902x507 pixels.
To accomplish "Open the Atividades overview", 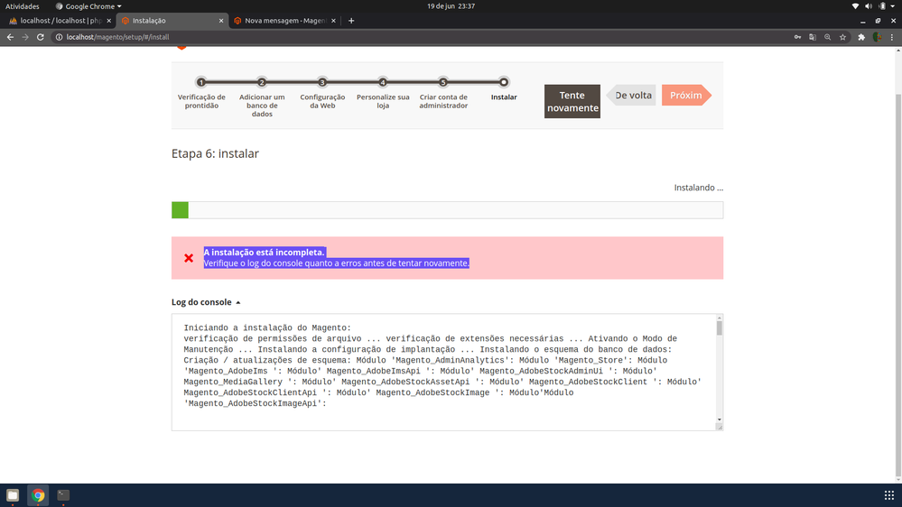I will click(23, 6).
